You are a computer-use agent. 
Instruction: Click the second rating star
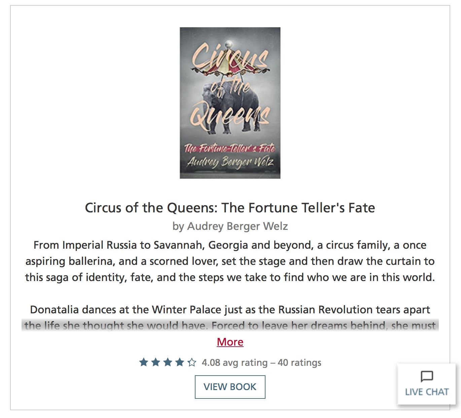tap(156, 362)
